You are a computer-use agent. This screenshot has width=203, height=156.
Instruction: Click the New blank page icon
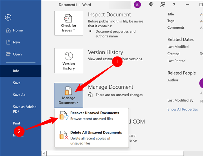click(8, 42)
